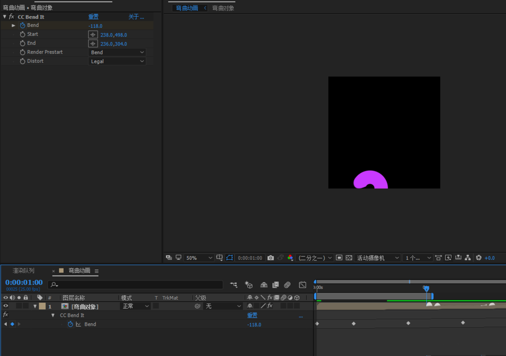The height and width of the screenshot is (356, 506).
Task: Click 重置 in the Effect Controls panel
Action: coord(93,17)
